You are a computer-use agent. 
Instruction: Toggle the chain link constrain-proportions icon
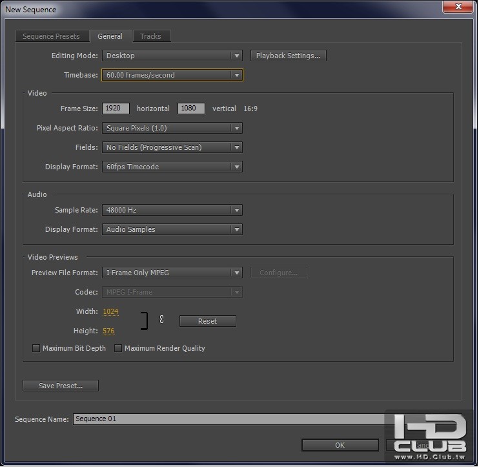pos(161,319)
